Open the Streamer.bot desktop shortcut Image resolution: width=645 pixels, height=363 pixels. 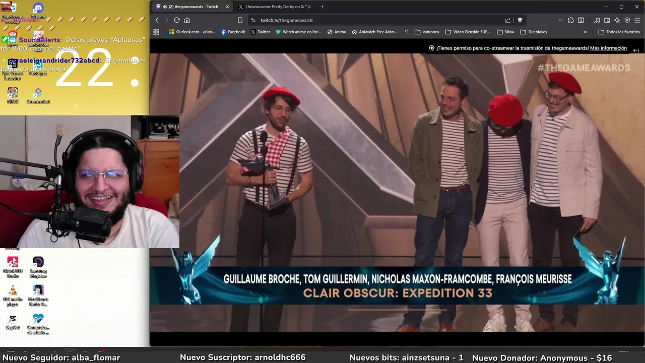(38, 95)
